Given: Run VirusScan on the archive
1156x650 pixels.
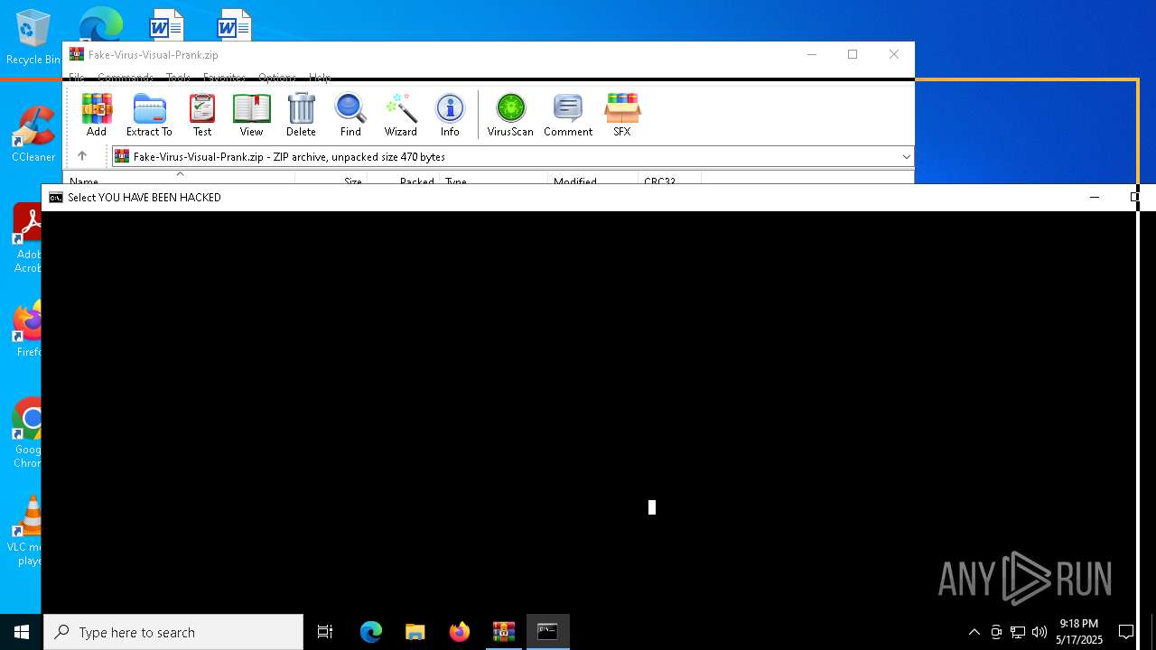Looking at the screenshot, I should click(510, 115).
